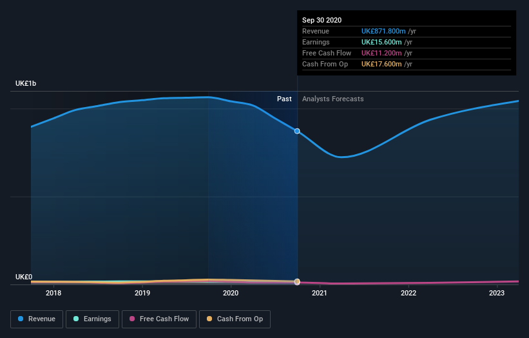Click the Earnings row label in tooltip

316,42
